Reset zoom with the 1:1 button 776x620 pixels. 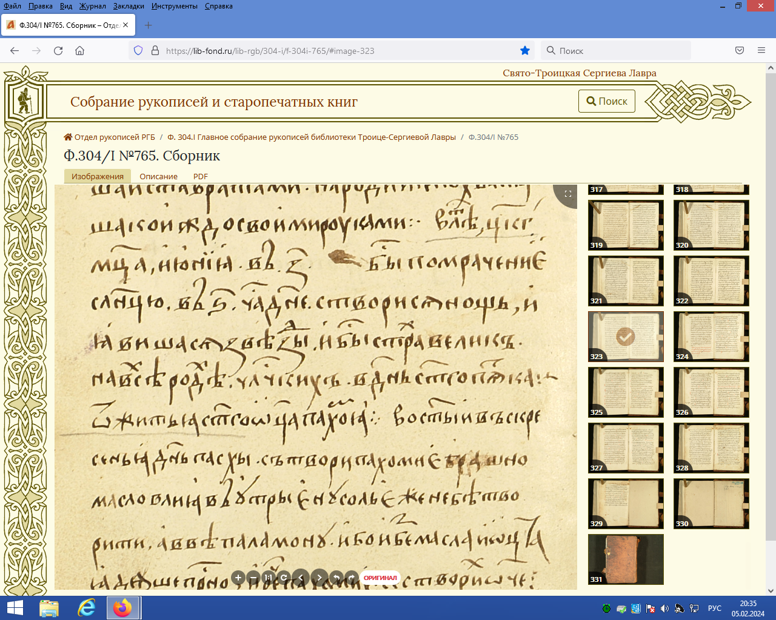(x=268, y=578)
